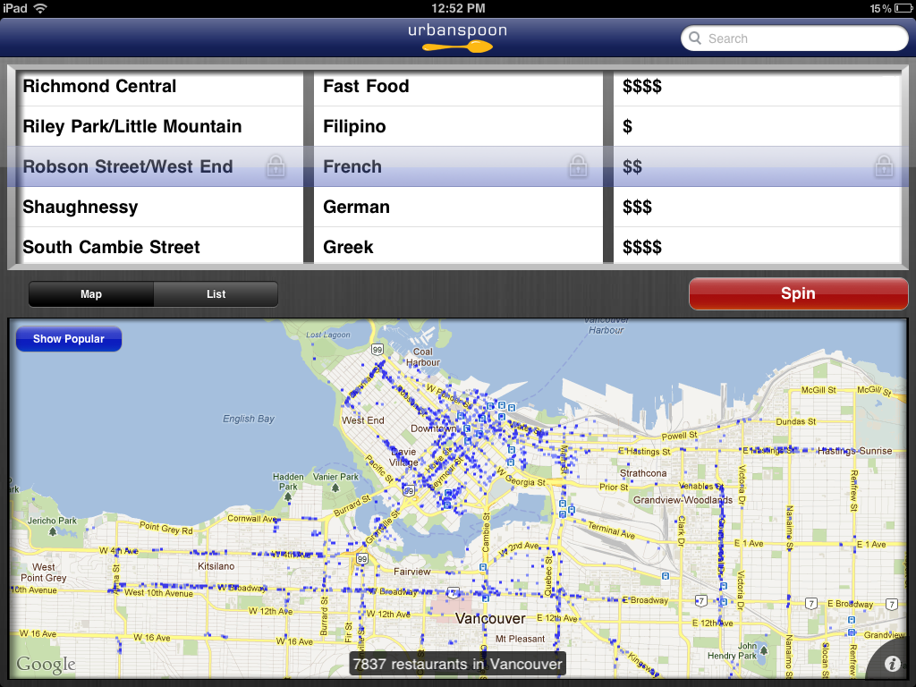916x687 pixels.
Task: Tap the Highway 7 shield on E Broadway
Action: (702, 600)
